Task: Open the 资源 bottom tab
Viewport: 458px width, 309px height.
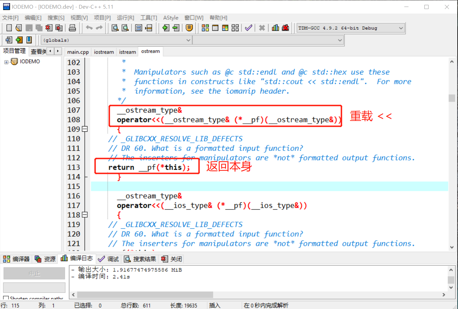Action: 45,259
